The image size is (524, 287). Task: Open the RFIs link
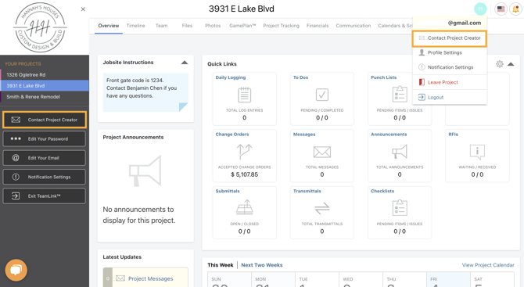coord(454,135)
